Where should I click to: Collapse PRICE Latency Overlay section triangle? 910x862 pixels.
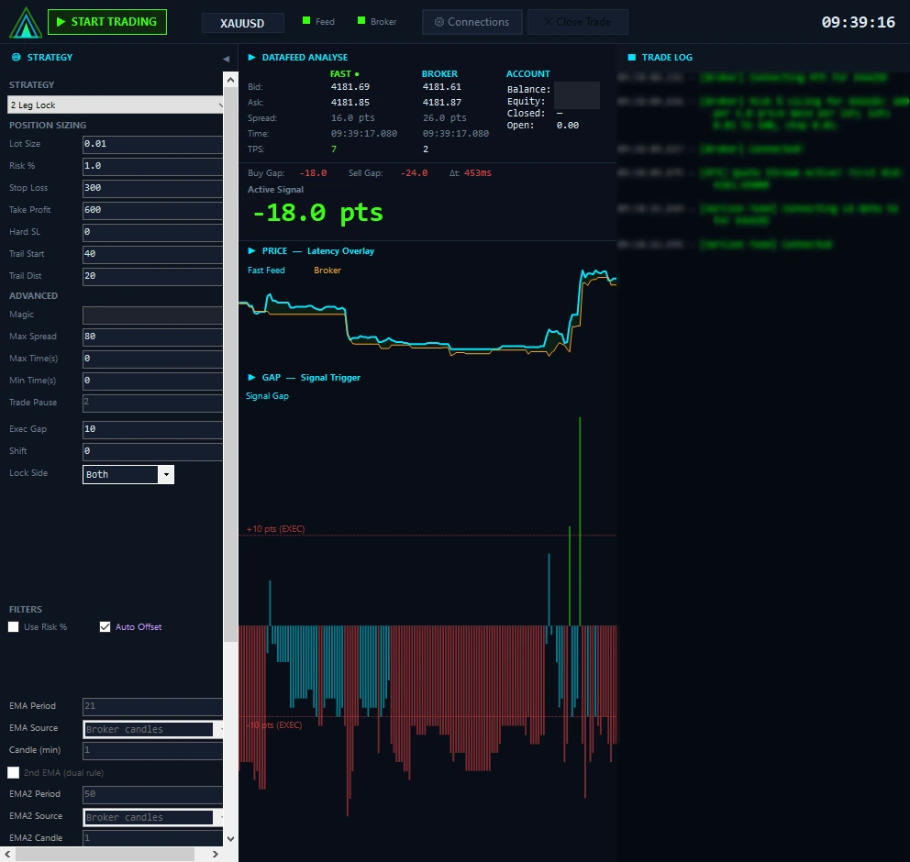click(252, 250)
